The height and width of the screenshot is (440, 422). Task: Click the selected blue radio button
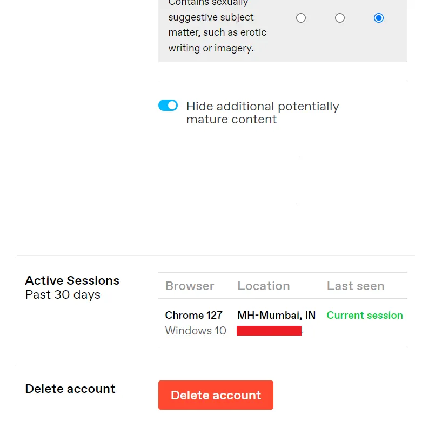click(x=379, y=18)
